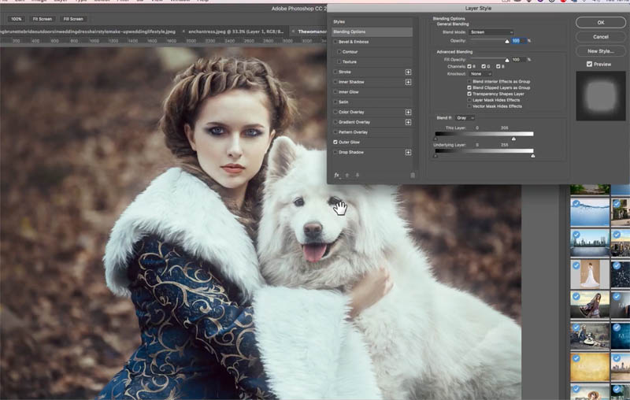Click the delete effect trash icon

412,175
